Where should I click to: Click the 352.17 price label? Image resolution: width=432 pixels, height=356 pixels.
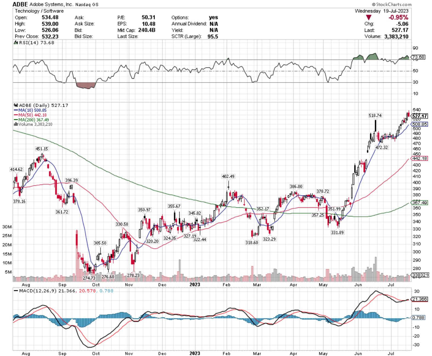[263, 209]
